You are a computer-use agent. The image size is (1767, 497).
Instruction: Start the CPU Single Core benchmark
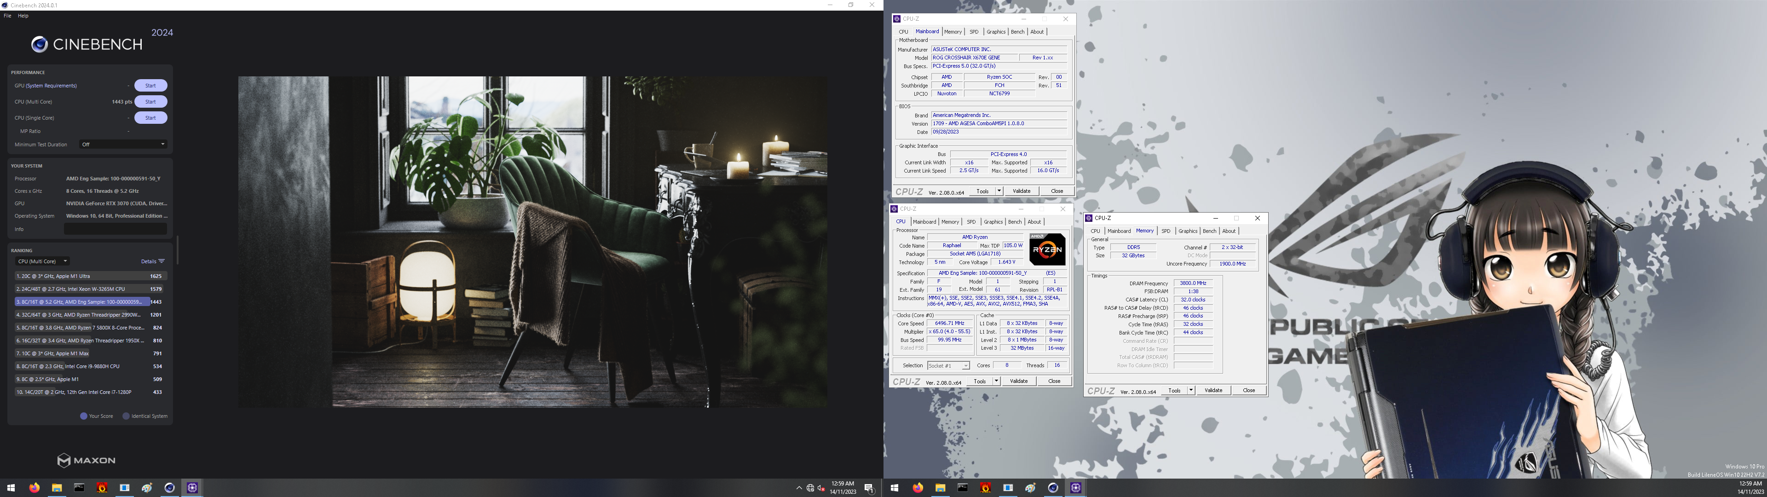click(x=150, y=118)
